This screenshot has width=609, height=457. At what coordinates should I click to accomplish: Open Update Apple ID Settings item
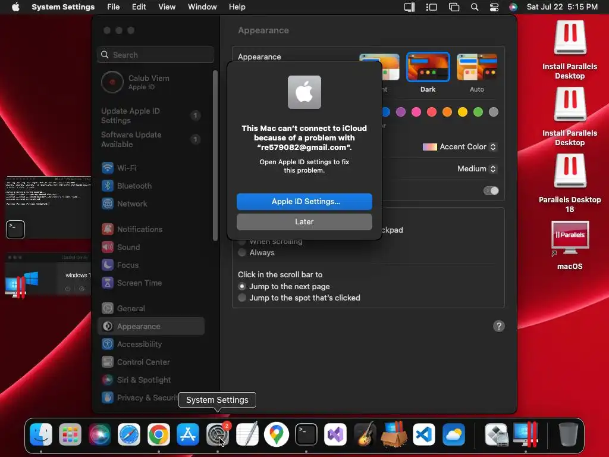(151, 116)
